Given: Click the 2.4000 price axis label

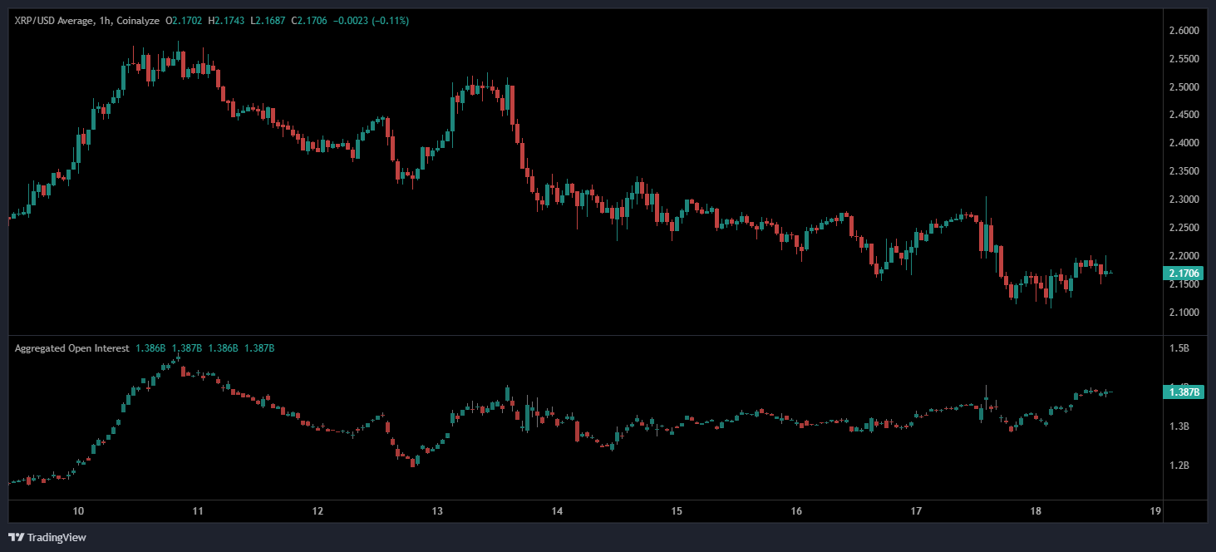Looking at the screenshot, I should coord(1183,143).
